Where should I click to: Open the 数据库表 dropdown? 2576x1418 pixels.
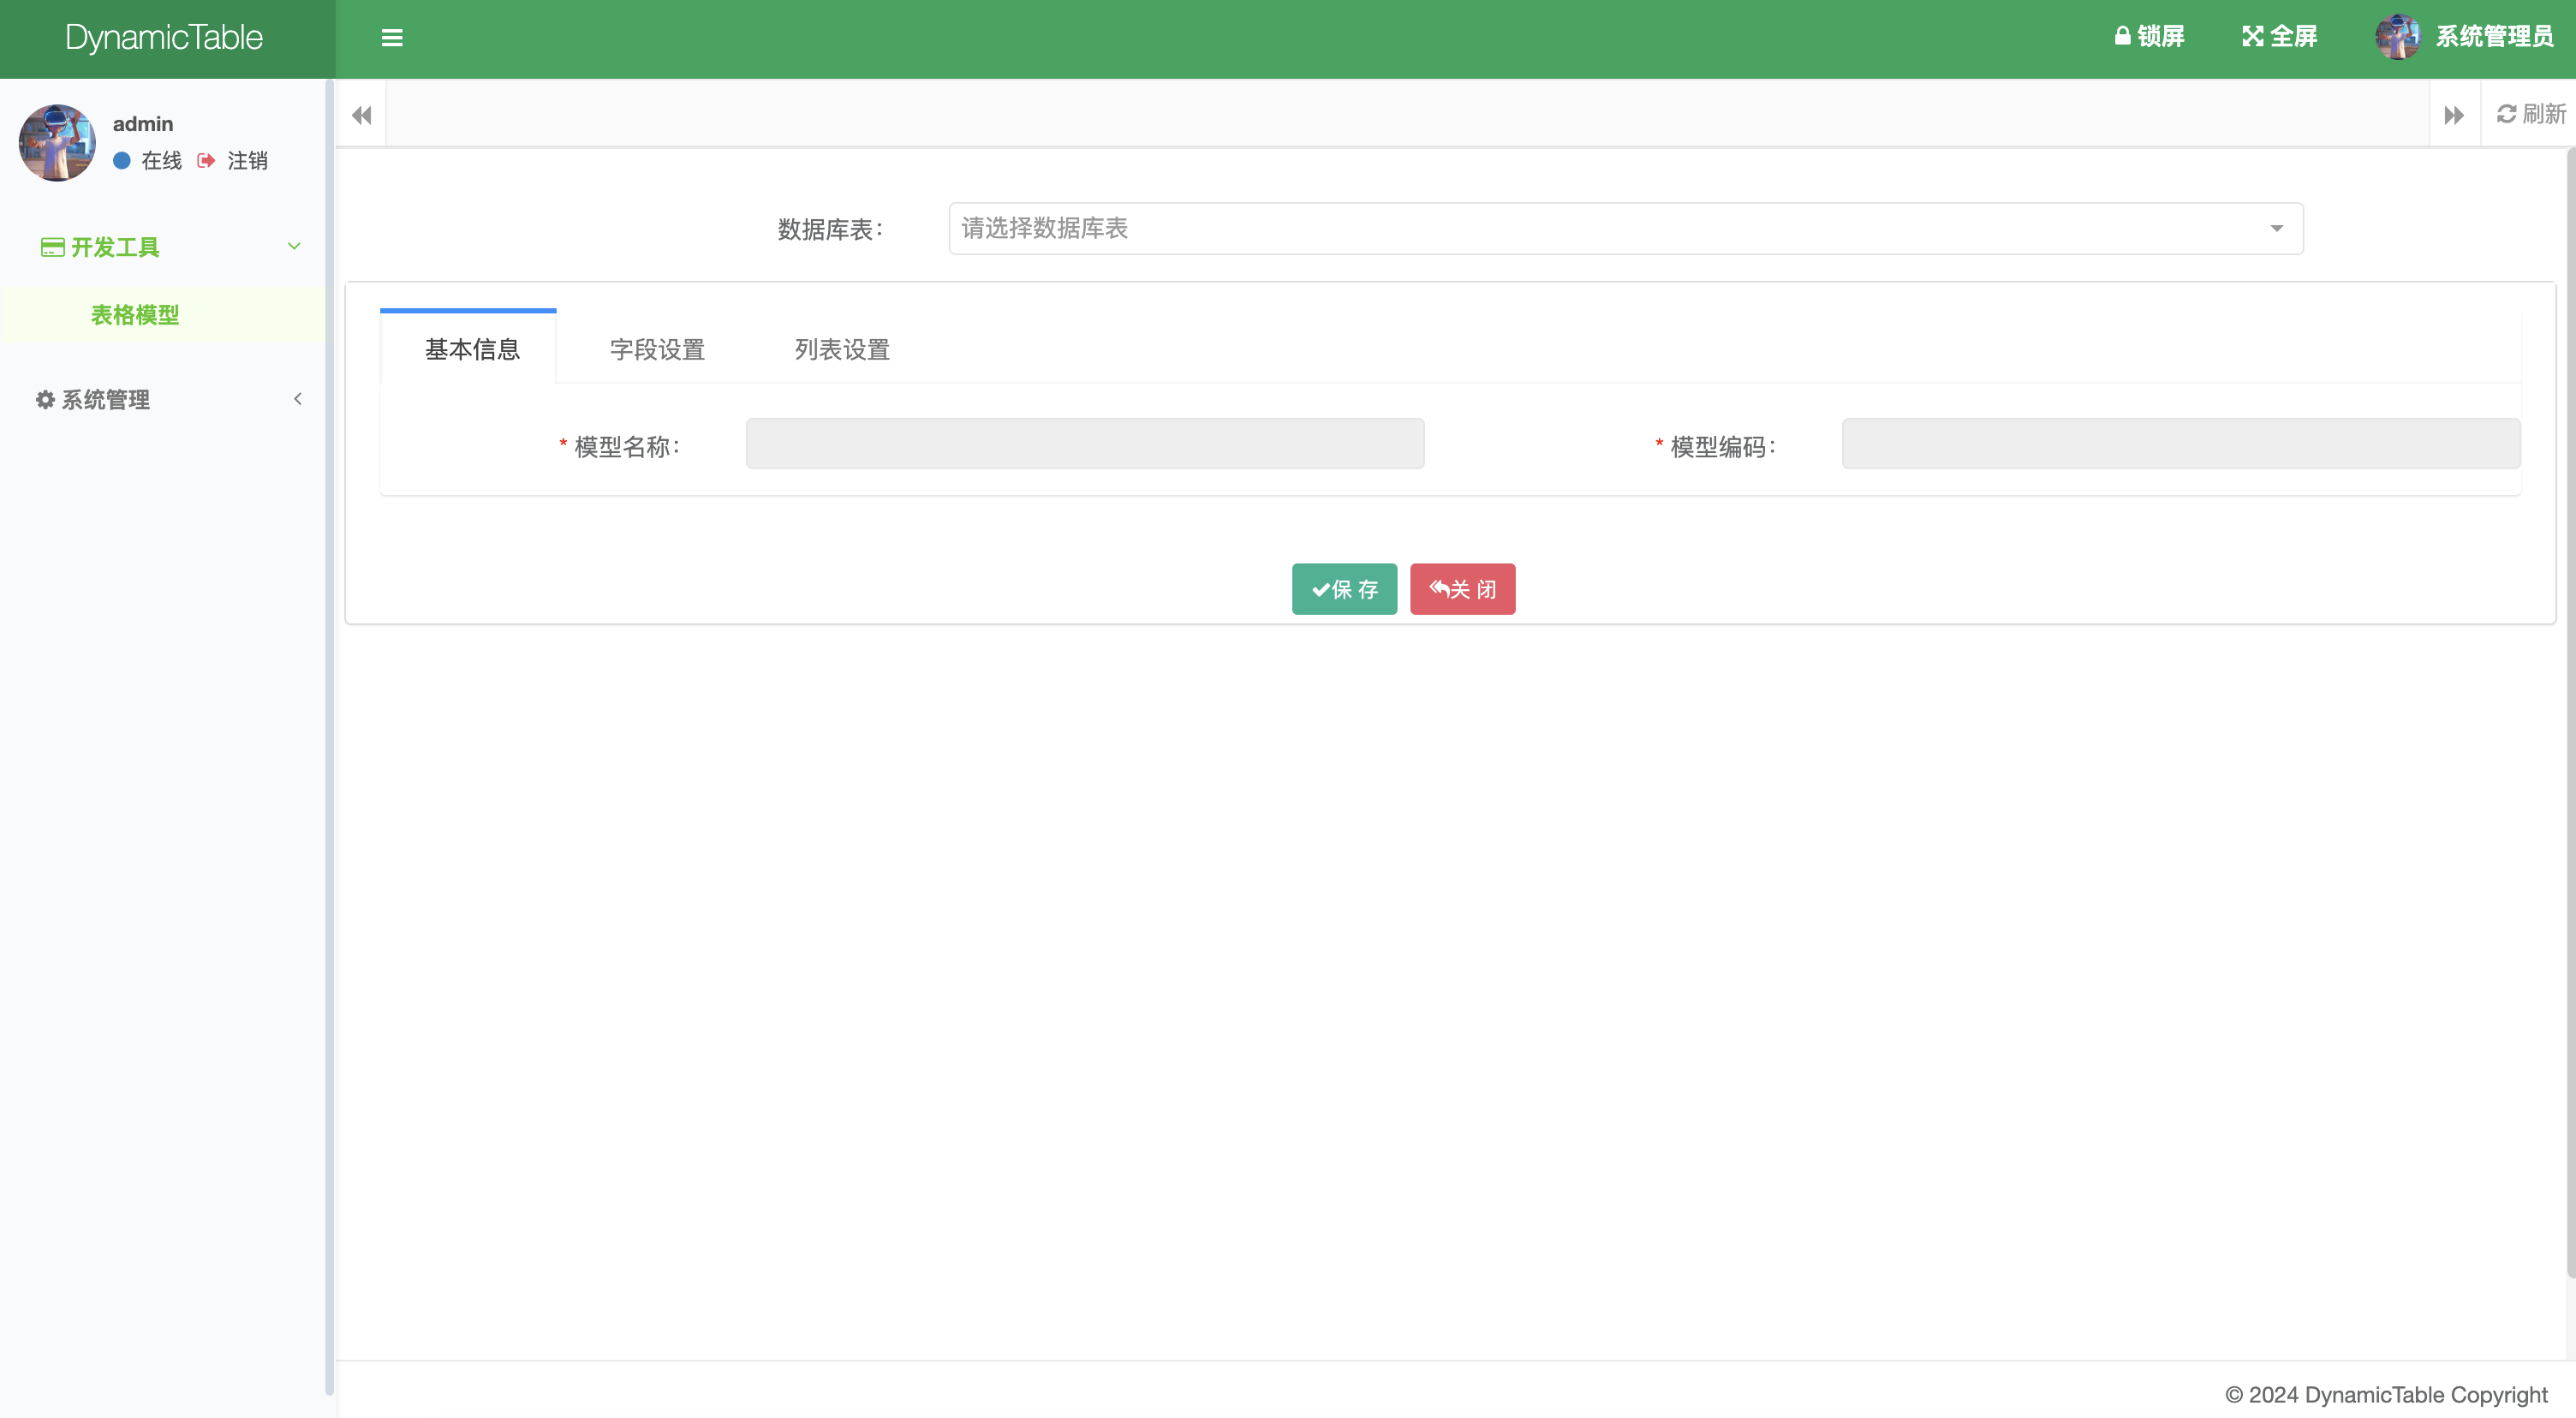[1625, 229]
